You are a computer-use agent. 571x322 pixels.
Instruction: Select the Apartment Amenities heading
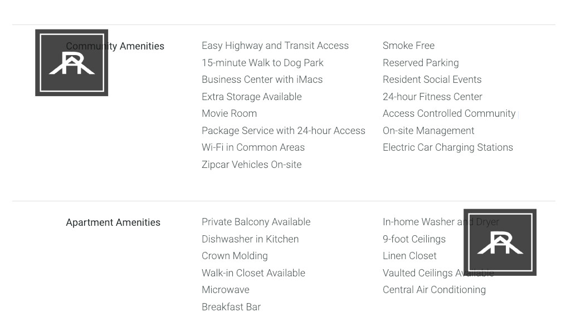point(113,222)
